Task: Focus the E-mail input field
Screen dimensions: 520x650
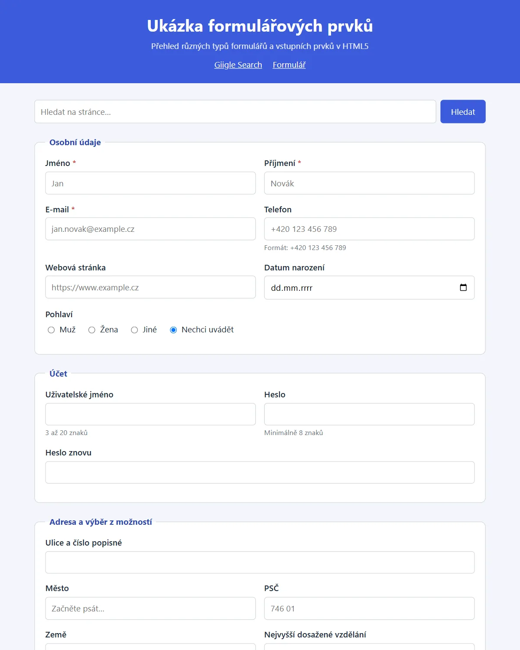Action: pyautogui.click(x=150, y=229)
